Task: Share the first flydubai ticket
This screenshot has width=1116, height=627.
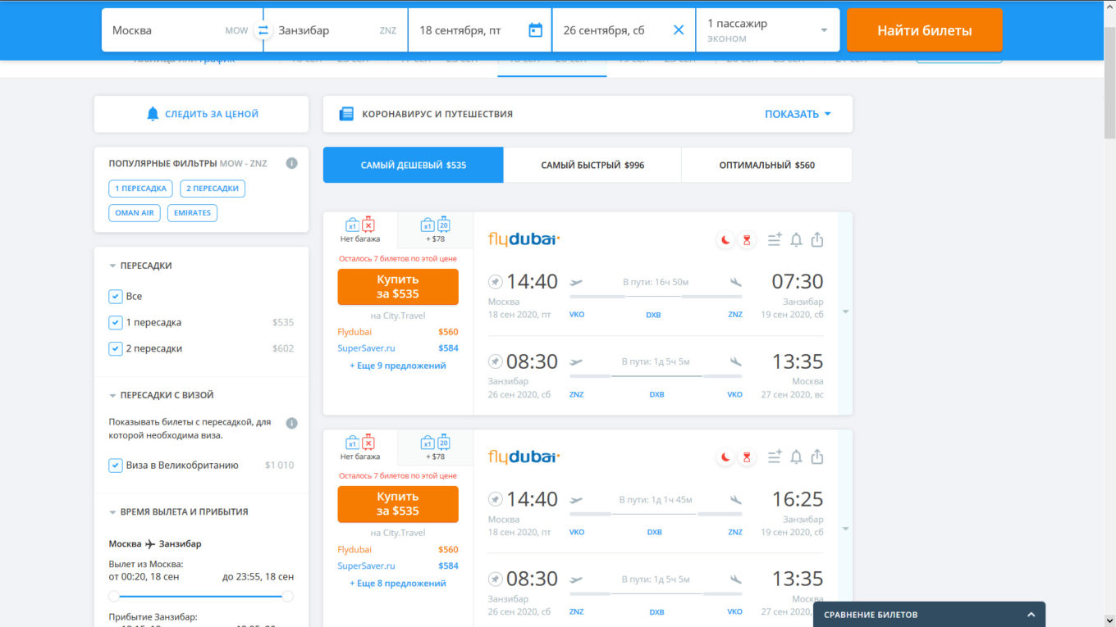Action: point(817,239)
